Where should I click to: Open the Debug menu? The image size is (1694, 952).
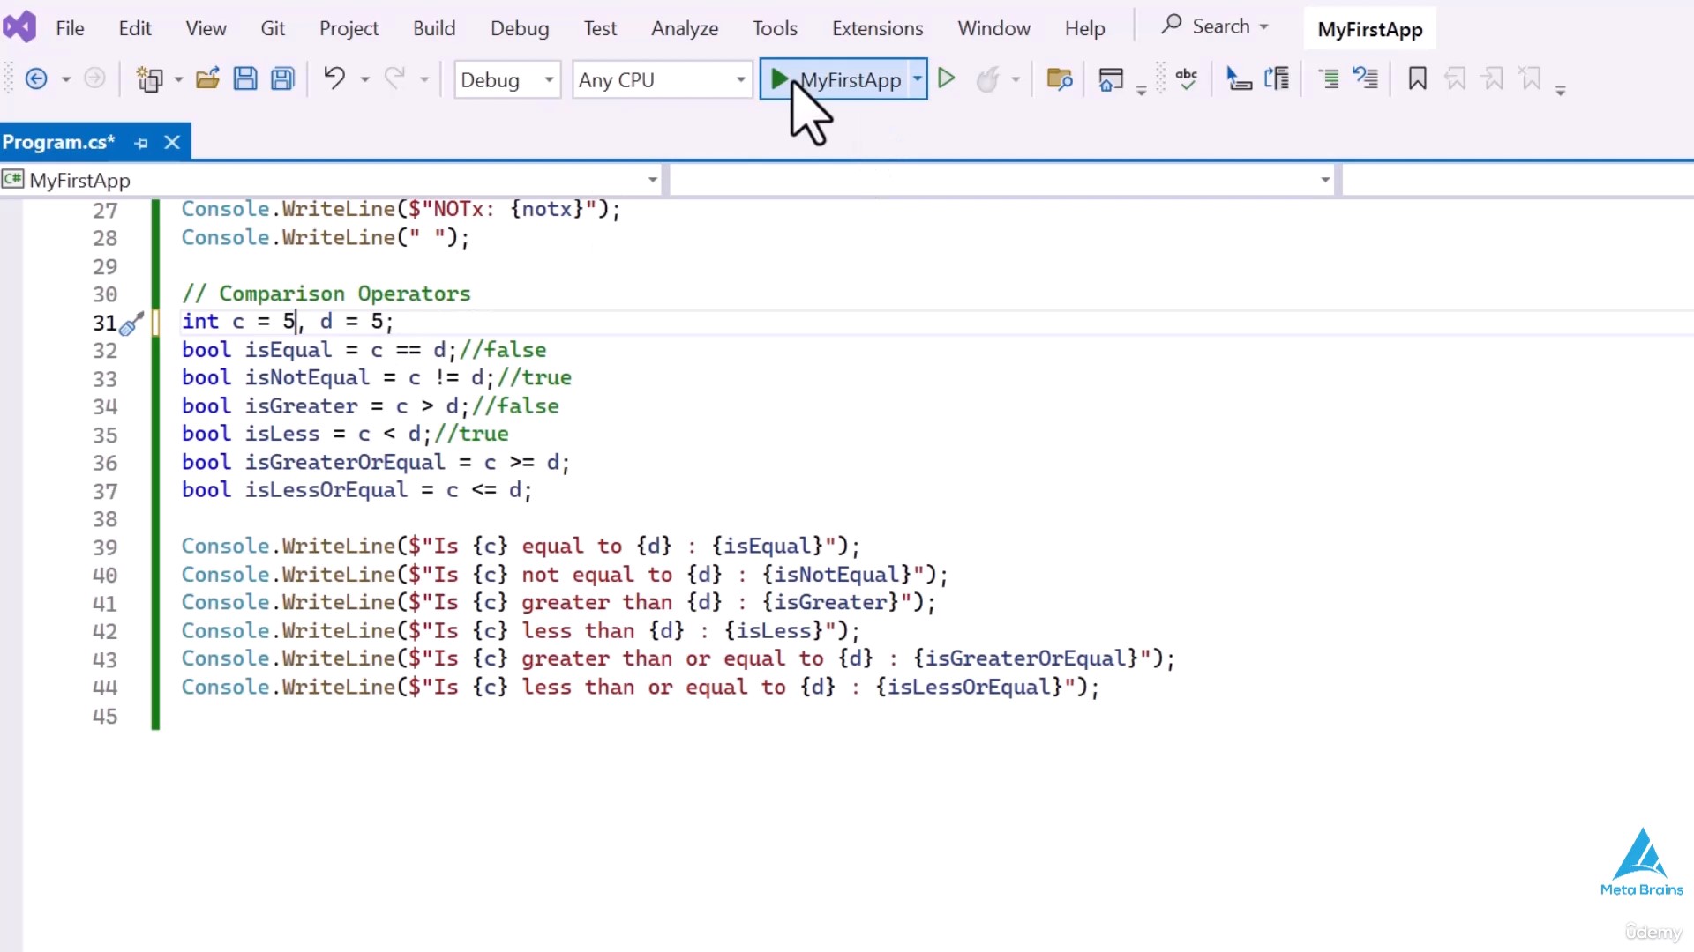520,28
